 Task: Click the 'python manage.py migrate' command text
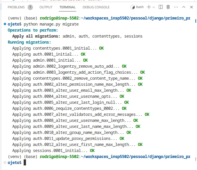51,24
